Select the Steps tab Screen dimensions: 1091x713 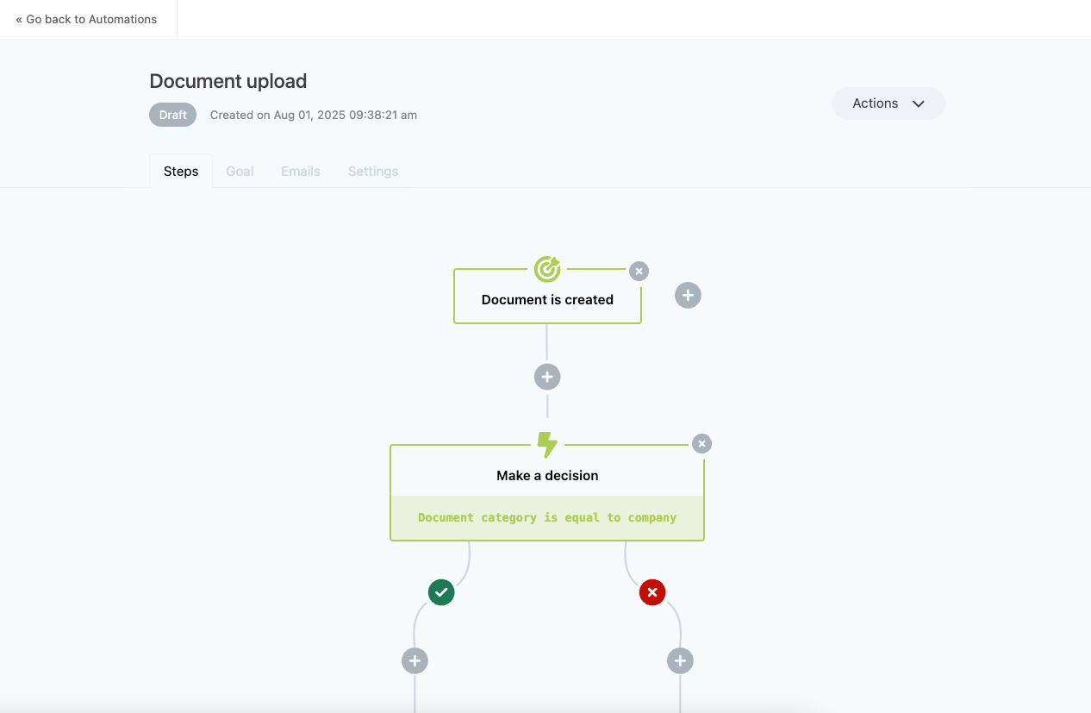181,172
